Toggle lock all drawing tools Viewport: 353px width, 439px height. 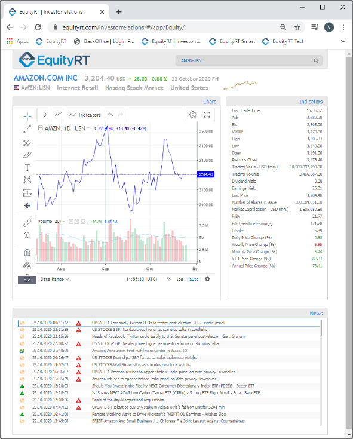tap(27, 265)
